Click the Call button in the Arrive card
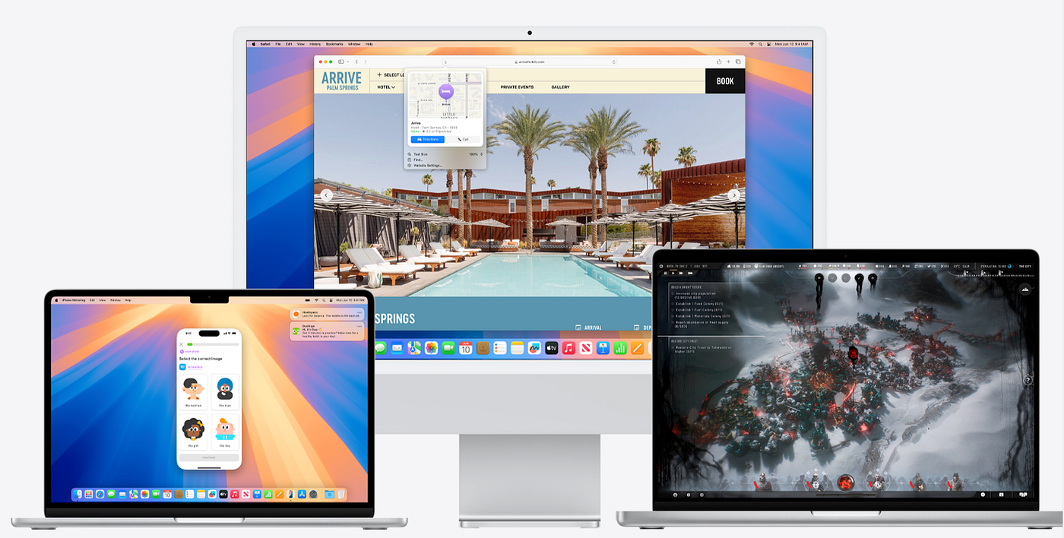The height and width of the screenshot is (538, 1064). tap(464, 140)
